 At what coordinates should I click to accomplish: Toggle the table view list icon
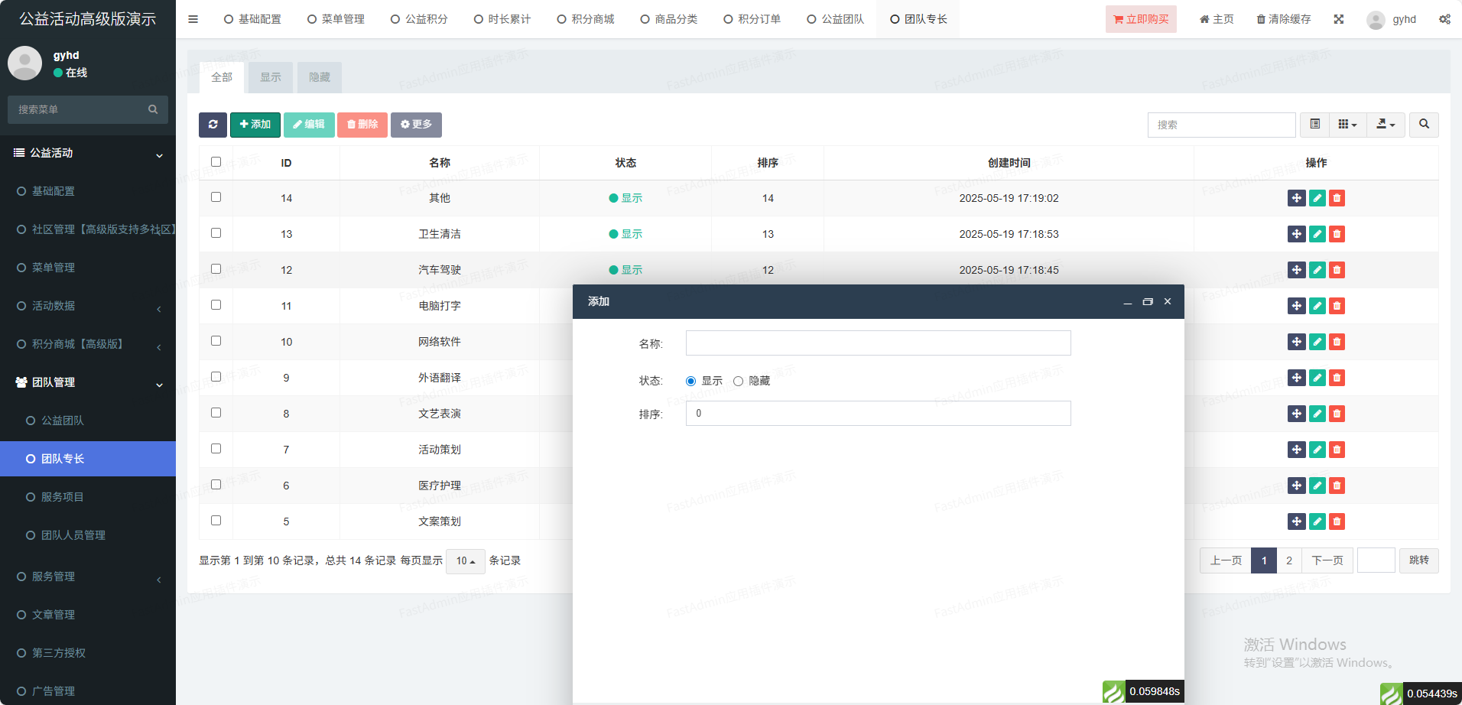point(1314,125)
